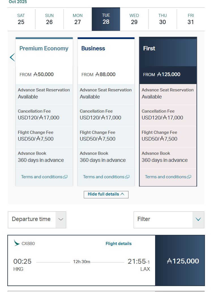Switch to Monday 27 date

tap(78, 19)
